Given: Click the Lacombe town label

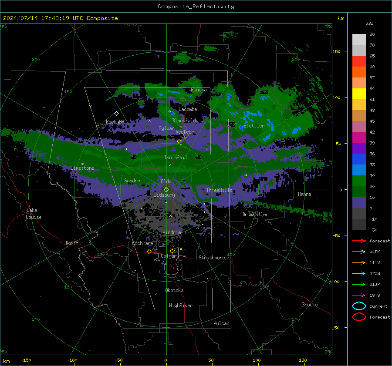Looking at the screenshot, I should [x=188, y=109].
